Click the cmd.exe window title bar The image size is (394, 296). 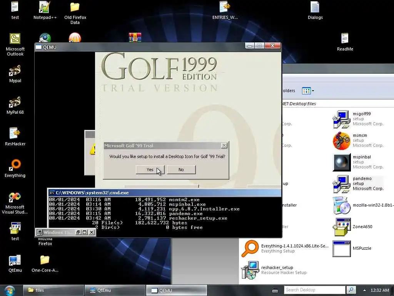click(x=165, y=193)
